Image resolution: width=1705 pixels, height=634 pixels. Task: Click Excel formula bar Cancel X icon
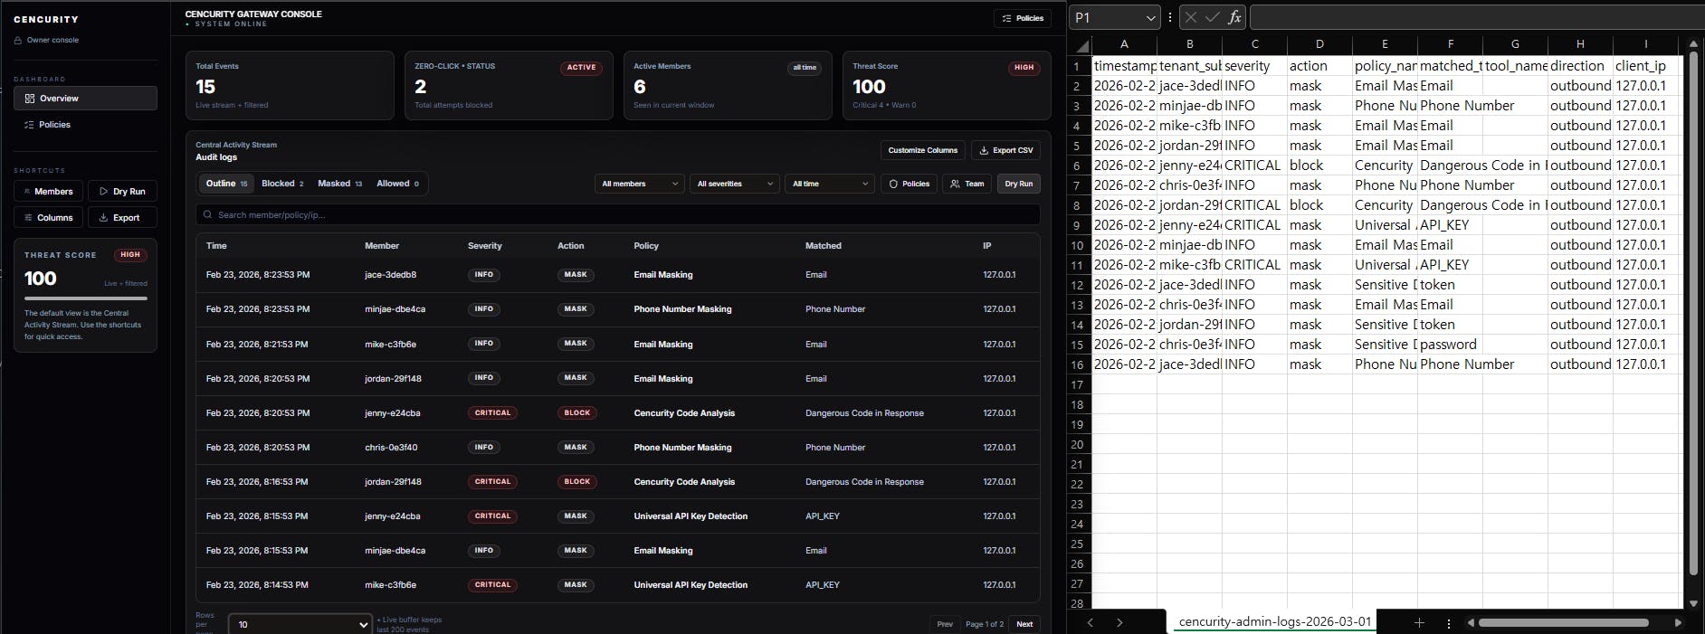1190,17
